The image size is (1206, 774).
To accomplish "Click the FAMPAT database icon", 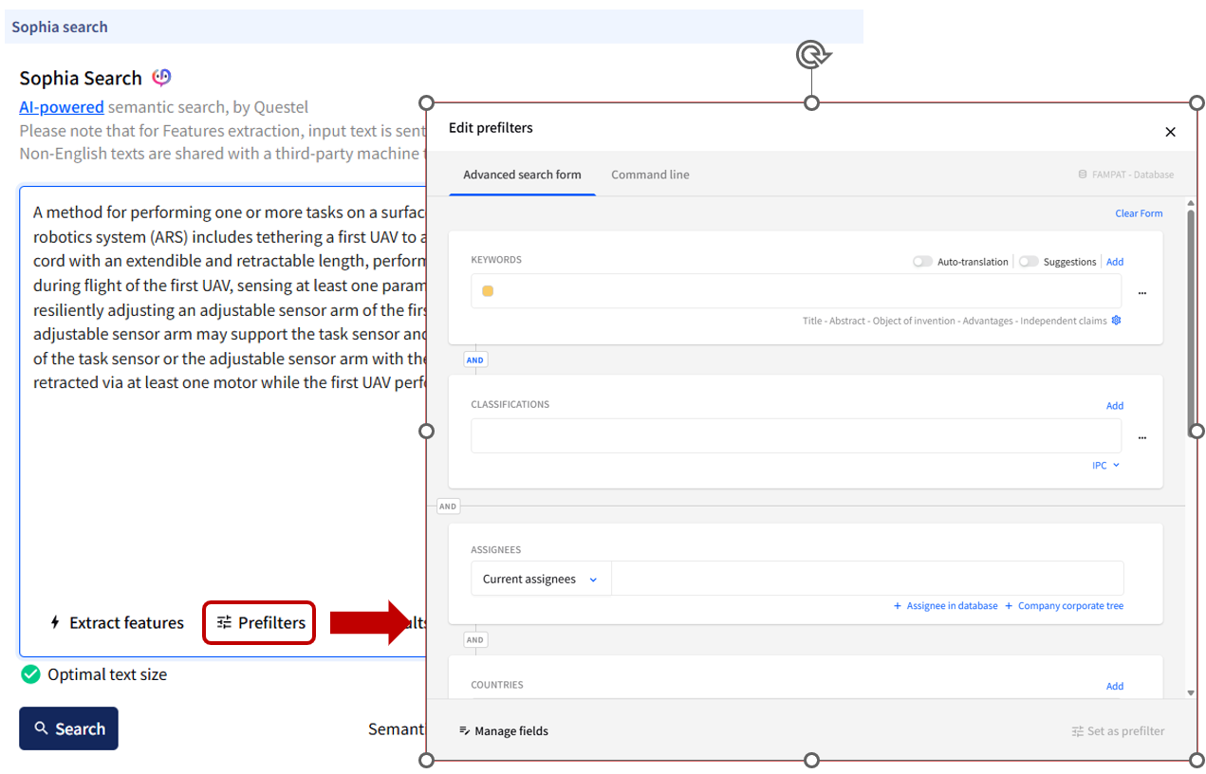I will [x=1083, y=175].
